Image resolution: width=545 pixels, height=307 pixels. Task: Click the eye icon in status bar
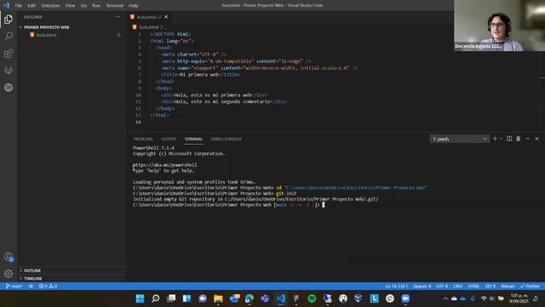[31, 287]
